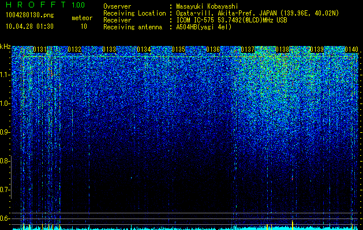Click the 0139 time marker
363x230 pixels.
[317, 49]
